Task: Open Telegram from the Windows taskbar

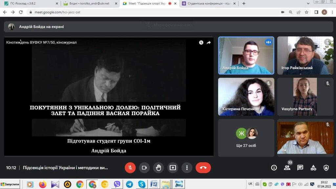Action: [129, 184]
